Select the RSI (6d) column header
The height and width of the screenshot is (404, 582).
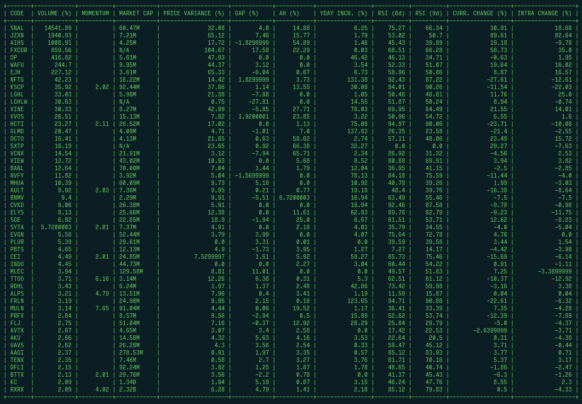pyautogui.click(x=391, y=14)
